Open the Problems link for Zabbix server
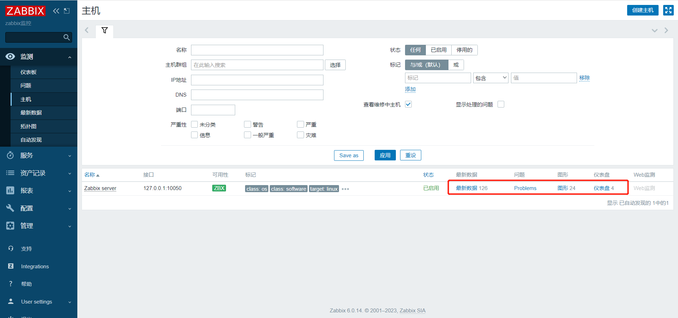This screenshot has width=678, height=318. pos(525,188)
